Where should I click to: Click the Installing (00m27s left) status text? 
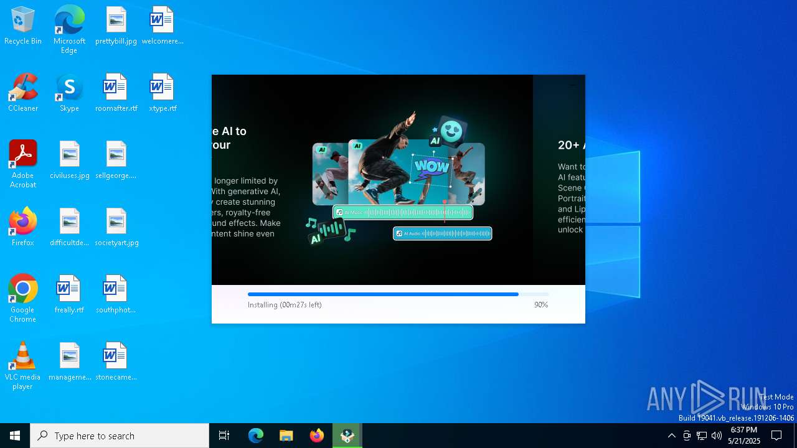click(x=285, y=305)
